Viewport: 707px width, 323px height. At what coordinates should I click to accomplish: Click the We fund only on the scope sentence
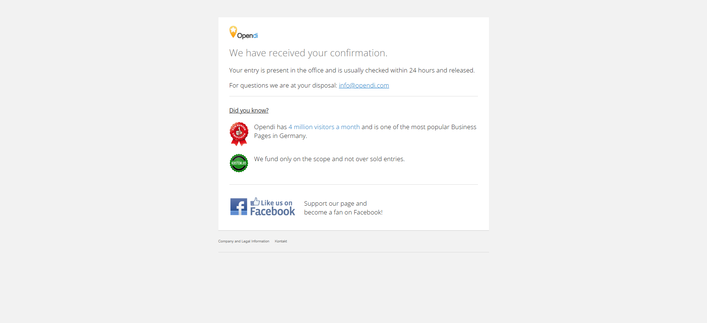tap(329, 159)
